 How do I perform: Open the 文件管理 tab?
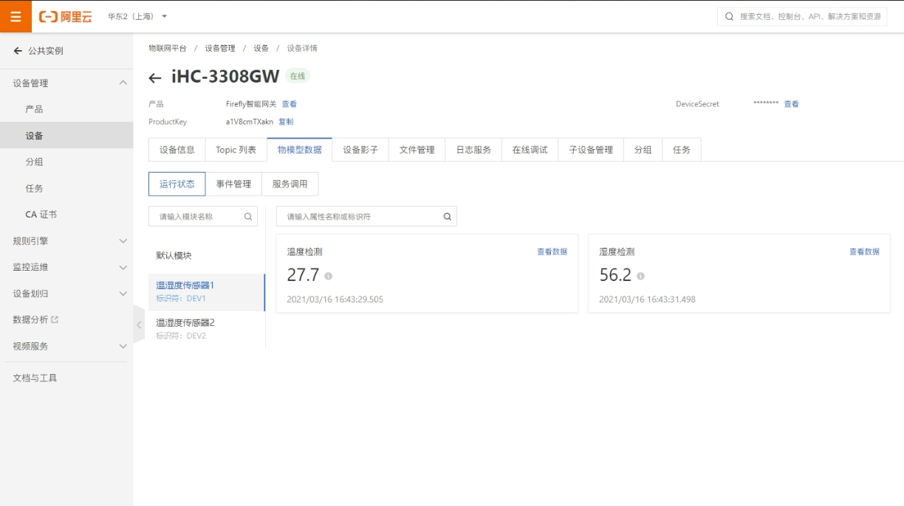[x=417, y=150]
